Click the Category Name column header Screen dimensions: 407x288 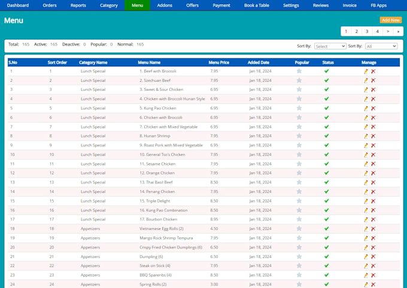pos(93,63)
